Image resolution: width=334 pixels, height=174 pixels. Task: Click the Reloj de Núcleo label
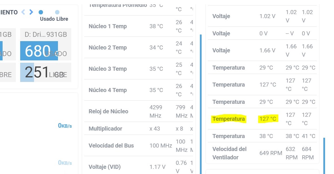(108, 111)
